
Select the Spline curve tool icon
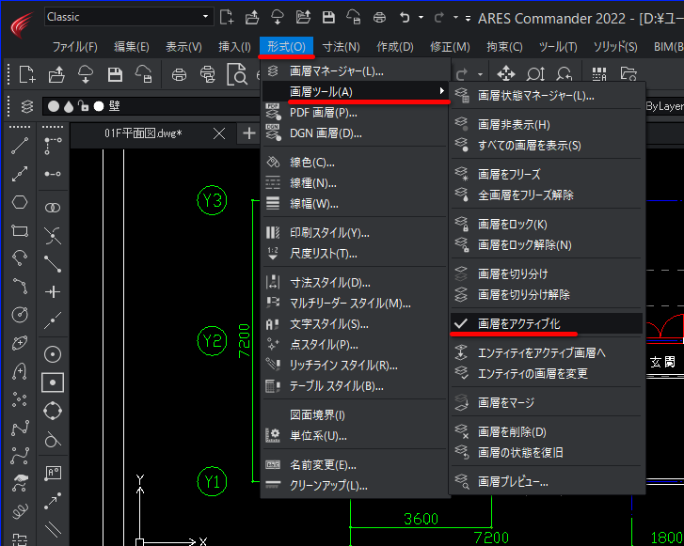click(x=20, y=428)
